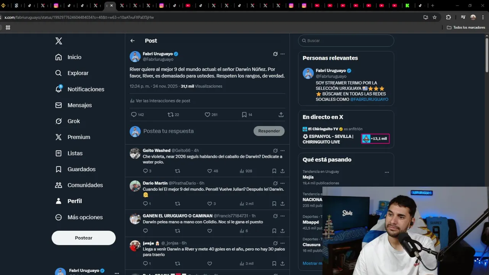Screen dimensions: 489x275
Task: Open more options on Geito Washed's reply
Action: tap(282, 150)
